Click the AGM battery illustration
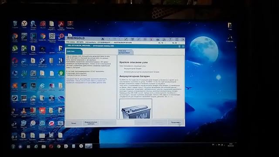This screenshot has width=279, height=157. click(x=136, y=109)
